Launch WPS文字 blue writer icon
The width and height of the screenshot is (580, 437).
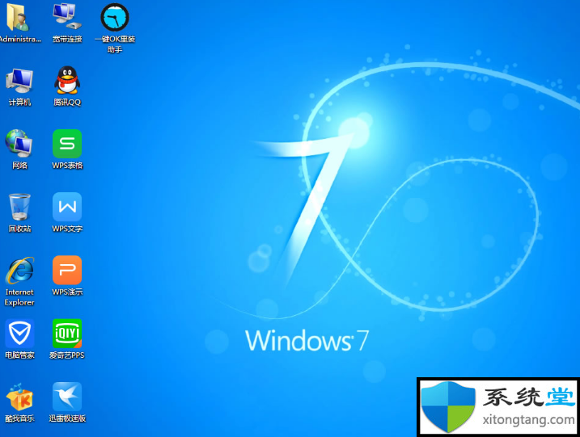(x=67, y=207)
